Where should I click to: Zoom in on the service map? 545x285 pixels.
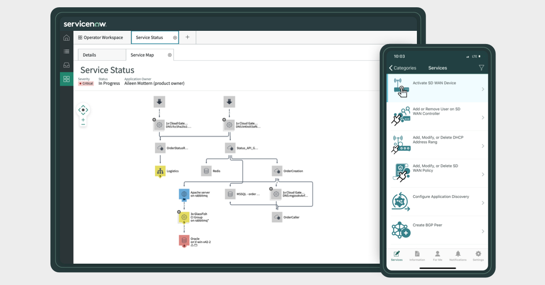[83, 120]
